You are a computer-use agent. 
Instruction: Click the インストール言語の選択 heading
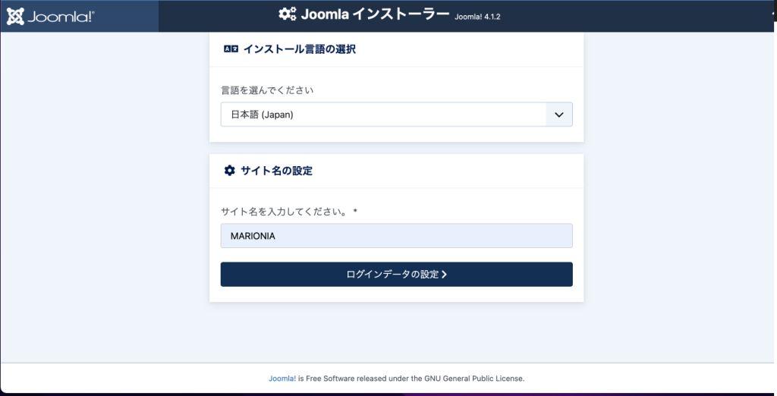(x=299, y=49)
